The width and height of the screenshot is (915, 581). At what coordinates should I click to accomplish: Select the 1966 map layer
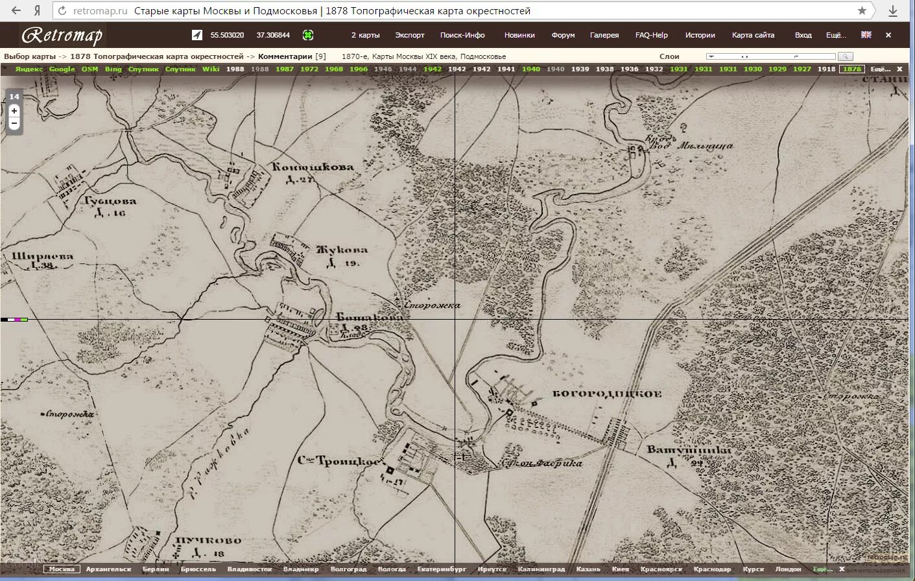359,69
